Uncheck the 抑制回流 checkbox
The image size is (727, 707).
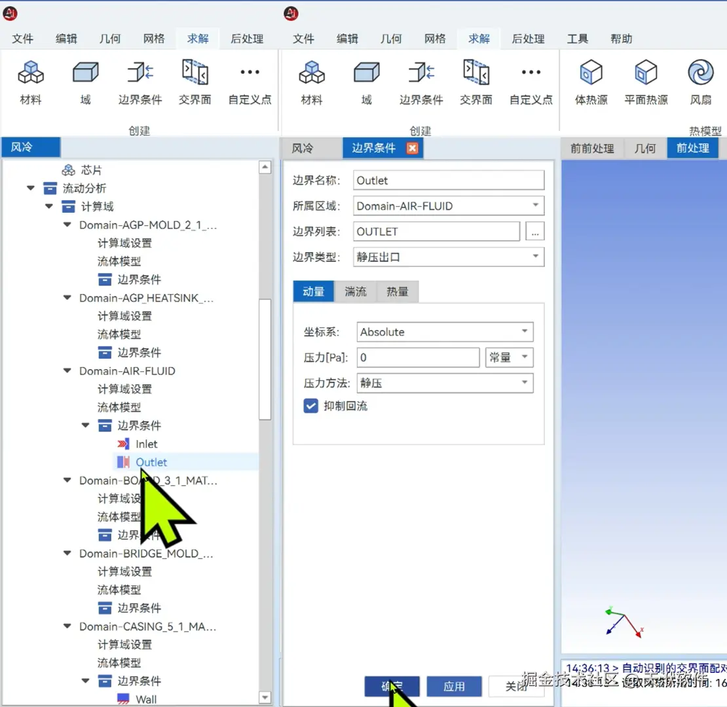pos(310,406)
